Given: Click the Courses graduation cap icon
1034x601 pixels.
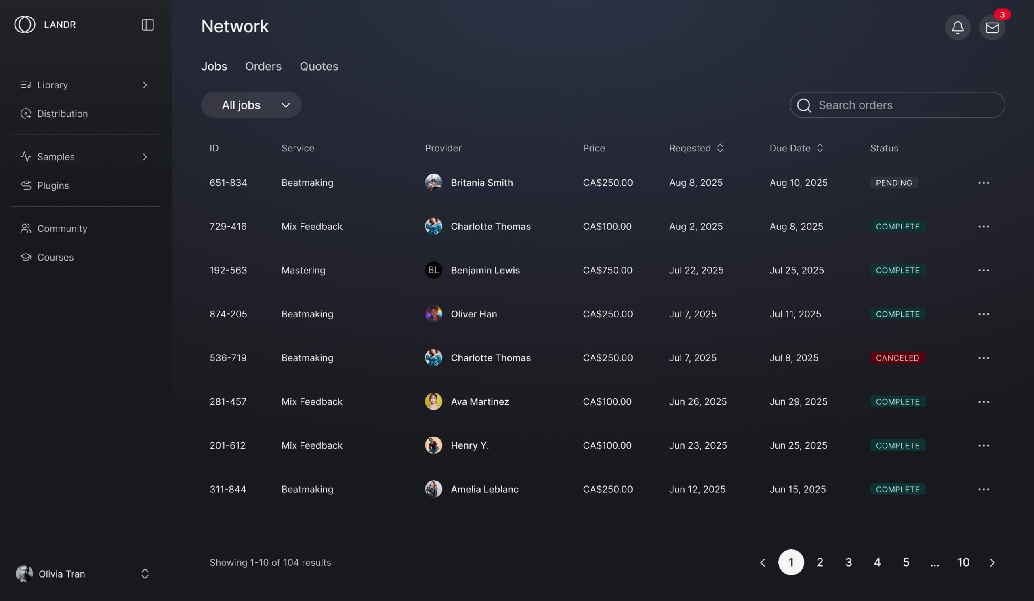Looking at the screenshot, I should [x=26, y=257].
